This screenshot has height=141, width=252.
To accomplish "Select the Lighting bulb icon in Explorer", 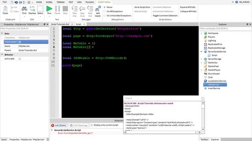I will pyautogui.click(x=206, y=41).
